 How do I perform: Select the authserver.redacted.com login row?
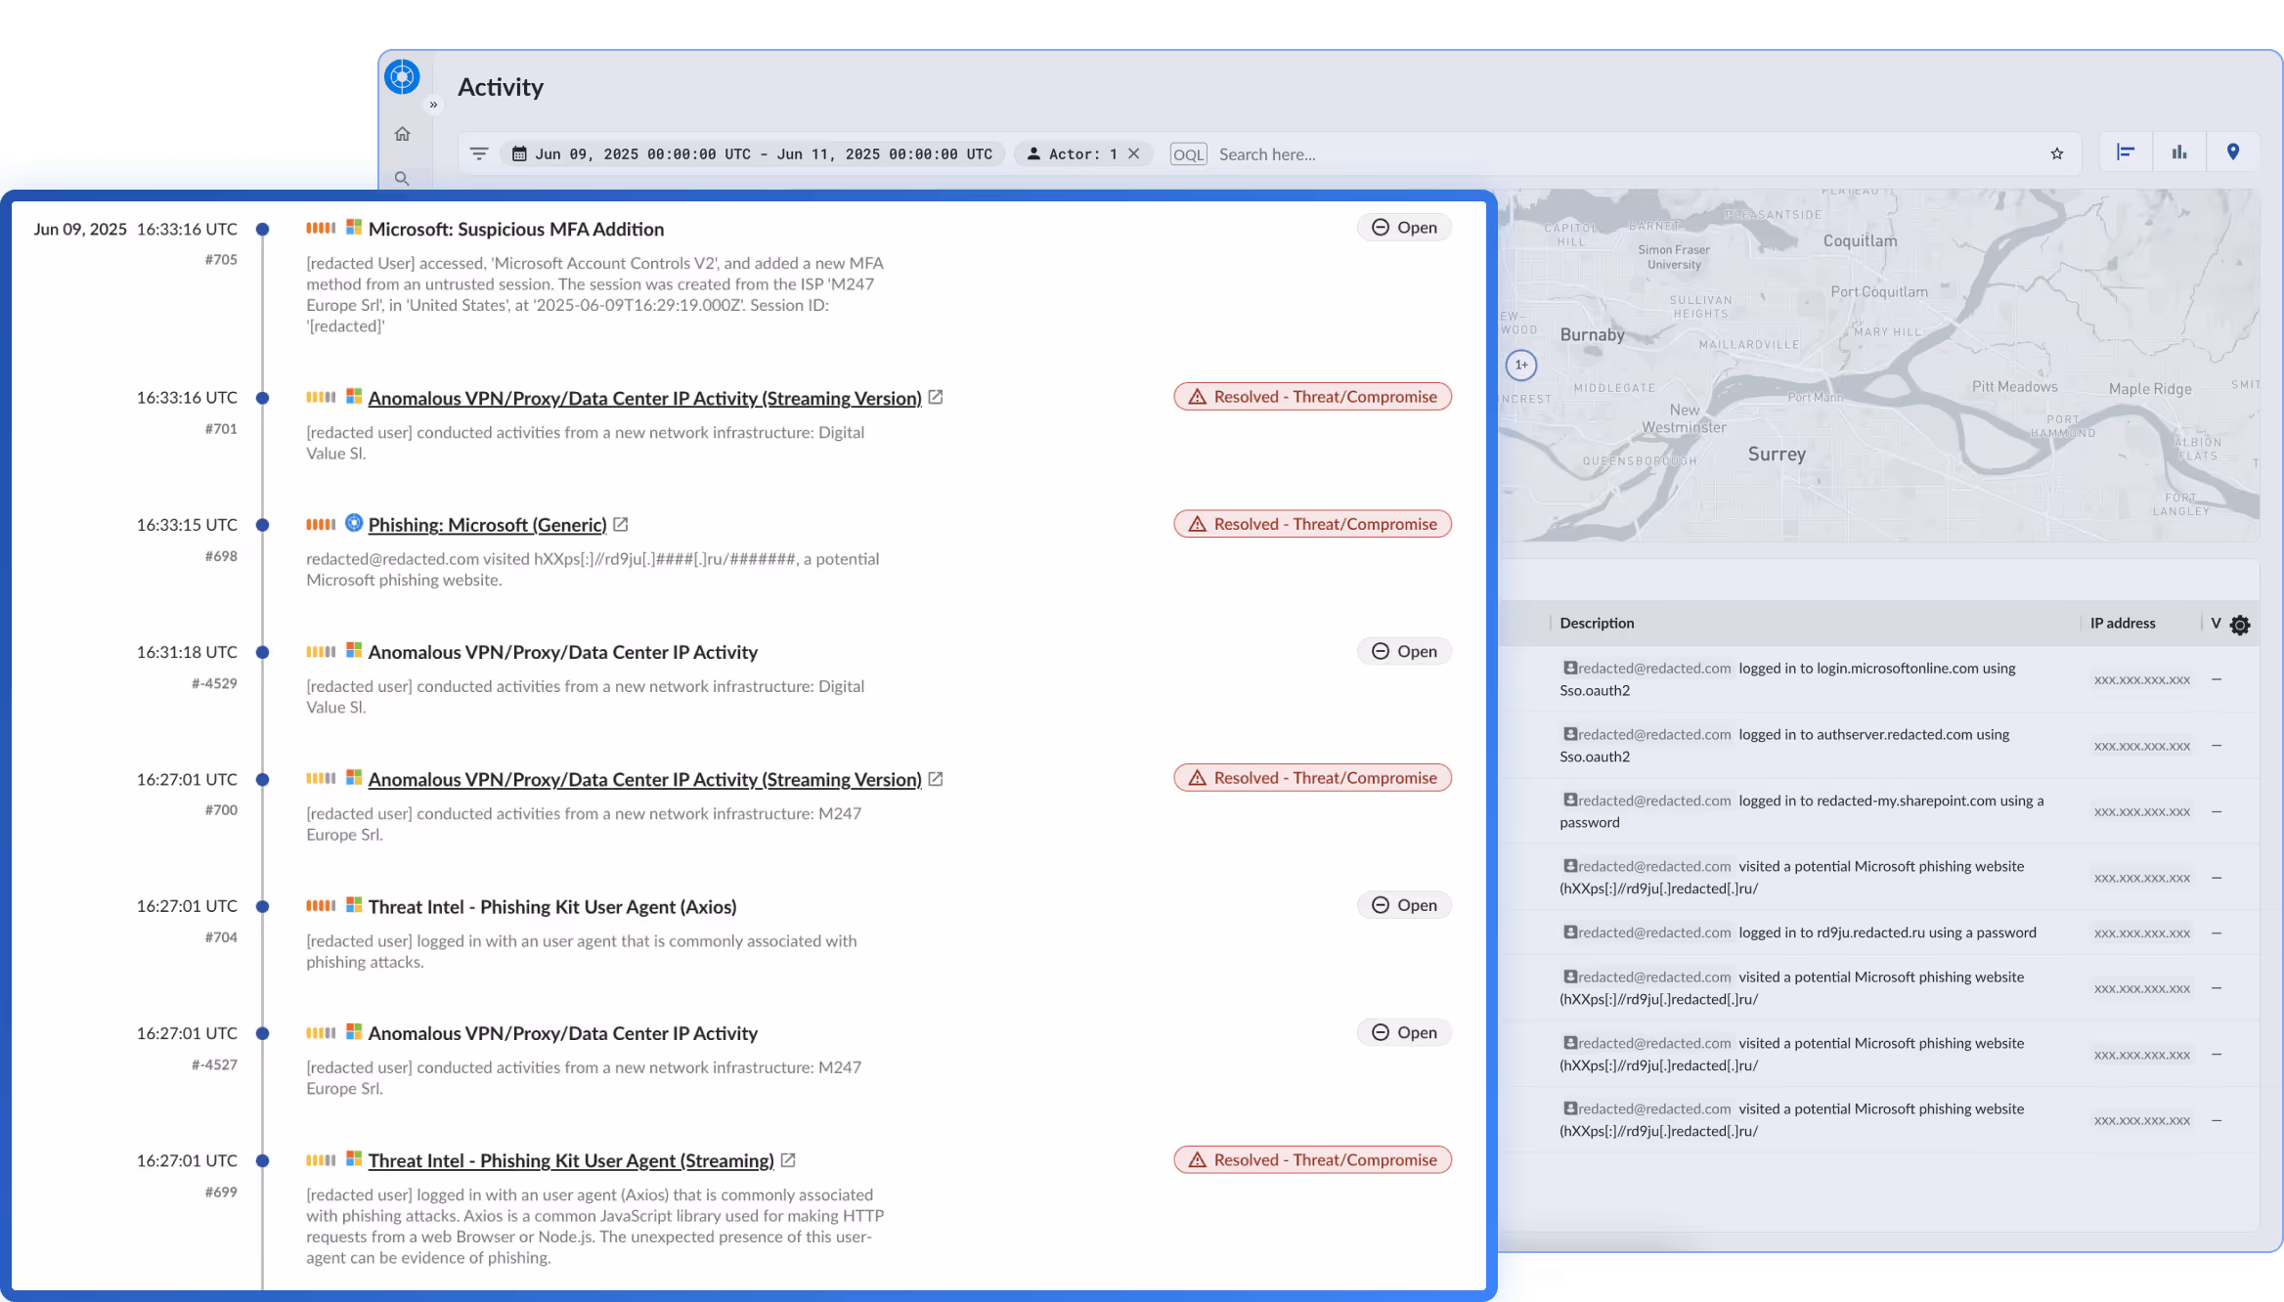(x=1879, y=746)
